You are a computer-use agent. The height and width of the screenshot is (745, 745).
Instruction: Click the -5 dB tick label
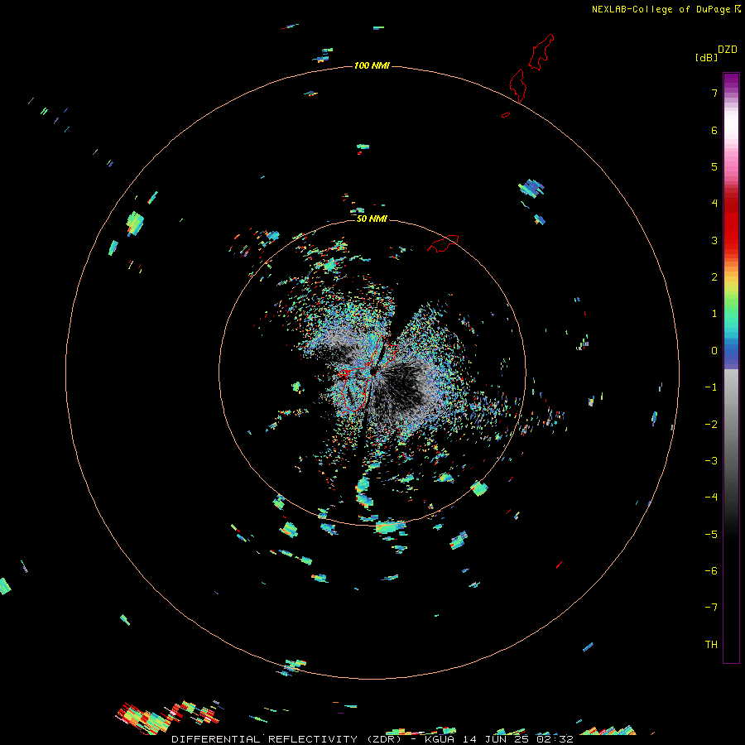click(711, 535)
